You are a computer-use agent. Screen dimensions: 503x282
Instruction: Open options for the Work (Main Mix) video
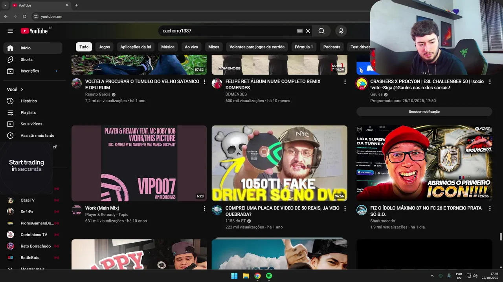(204, 209)
